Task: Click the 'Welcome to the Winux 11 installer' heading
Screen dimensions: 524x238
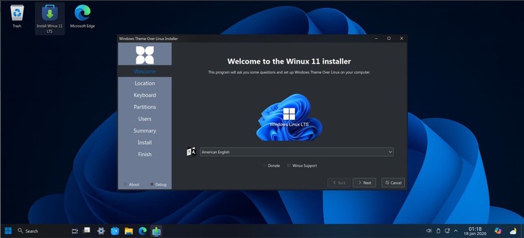Action: click(x=289, y=61)
